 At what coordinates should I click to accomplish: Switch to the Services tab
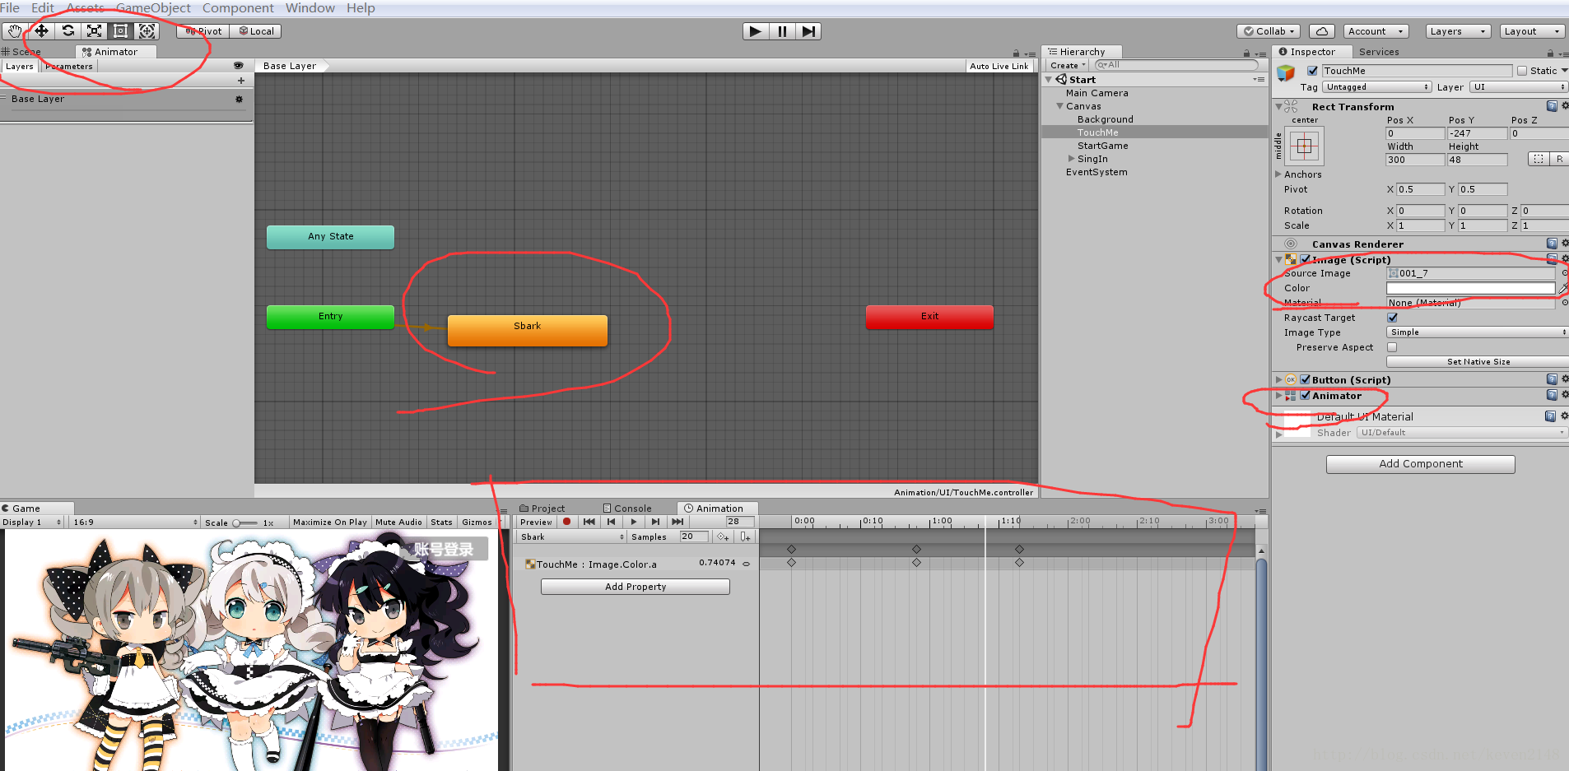click(x=1379, y=52)
